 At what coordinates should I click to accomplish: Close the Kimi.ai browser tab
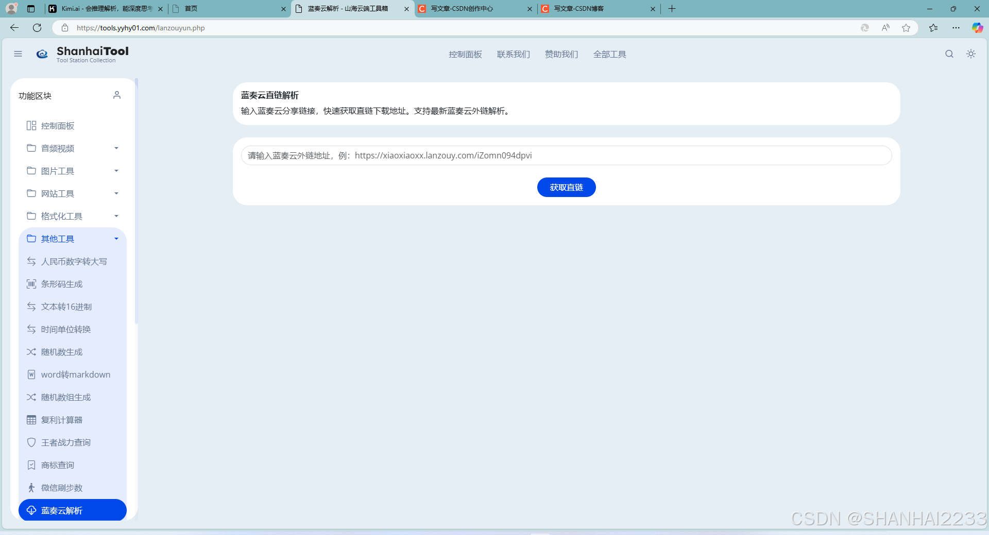coord(160,9)
